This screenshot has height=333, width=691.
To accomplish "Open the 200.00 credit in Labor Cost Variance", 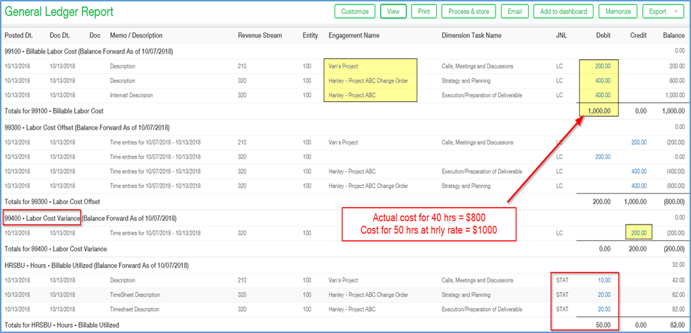I will coord(639,233).
